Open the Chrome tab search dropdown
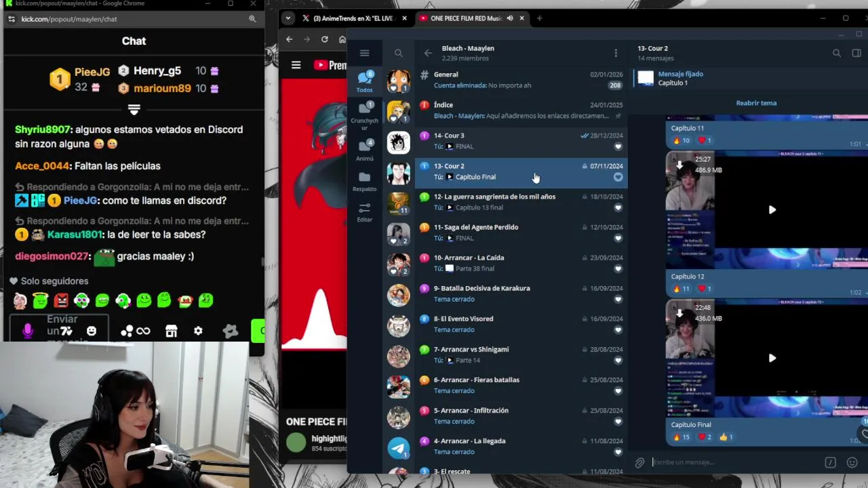Screen dimensions: 868x488 pyautogui.click(x=288, y=18)
